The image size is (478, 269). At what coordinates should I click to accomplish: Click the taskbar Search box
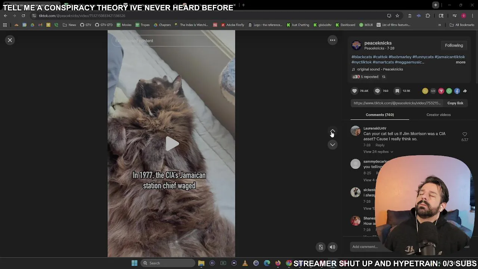(168, 263)
